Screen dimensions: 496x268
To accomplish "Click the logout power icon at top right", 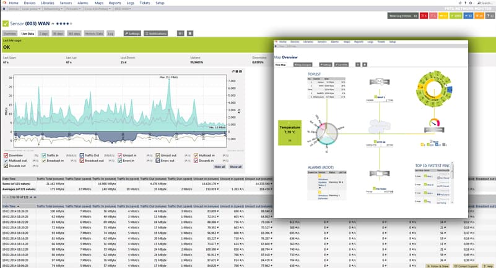I will click(x=471, y=3).
